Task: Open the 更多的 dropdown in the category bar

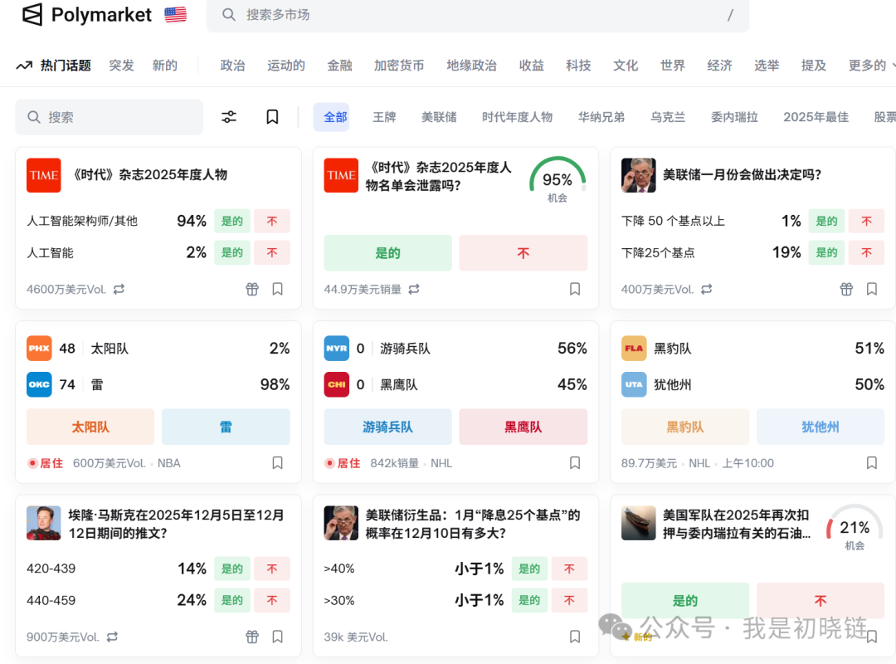Action: (x=868, y=65)
